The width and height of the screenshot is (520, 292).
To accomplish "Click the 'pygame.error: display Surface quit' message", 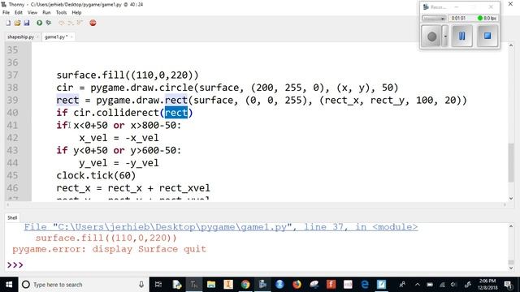I will click(109, 249).
